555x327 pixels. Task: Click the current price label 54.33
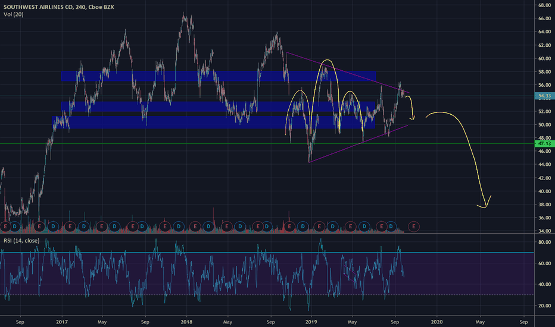[544, 96]
